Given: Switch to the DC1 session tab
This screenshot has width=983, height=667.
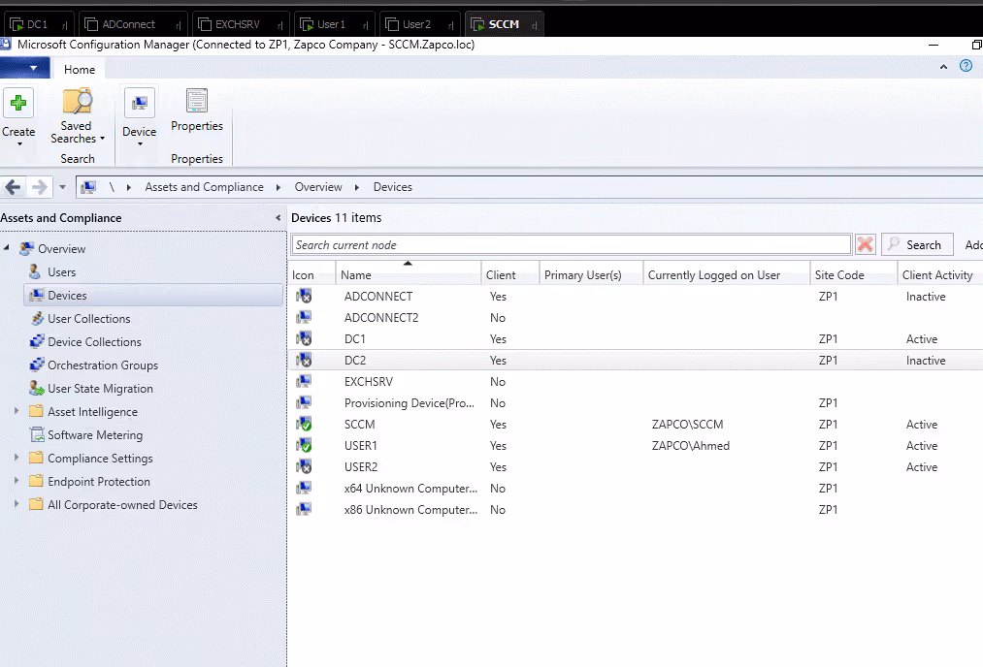Looking at the screenshot, I should pos(37,24).
